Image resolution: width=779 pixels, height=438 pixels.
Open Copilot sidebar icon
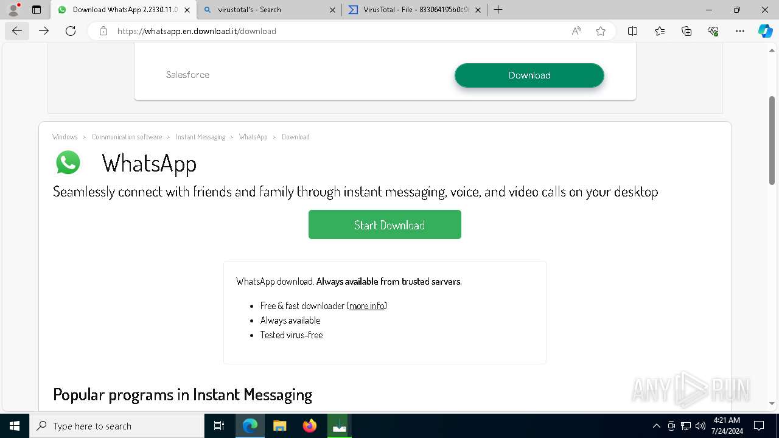765,31
